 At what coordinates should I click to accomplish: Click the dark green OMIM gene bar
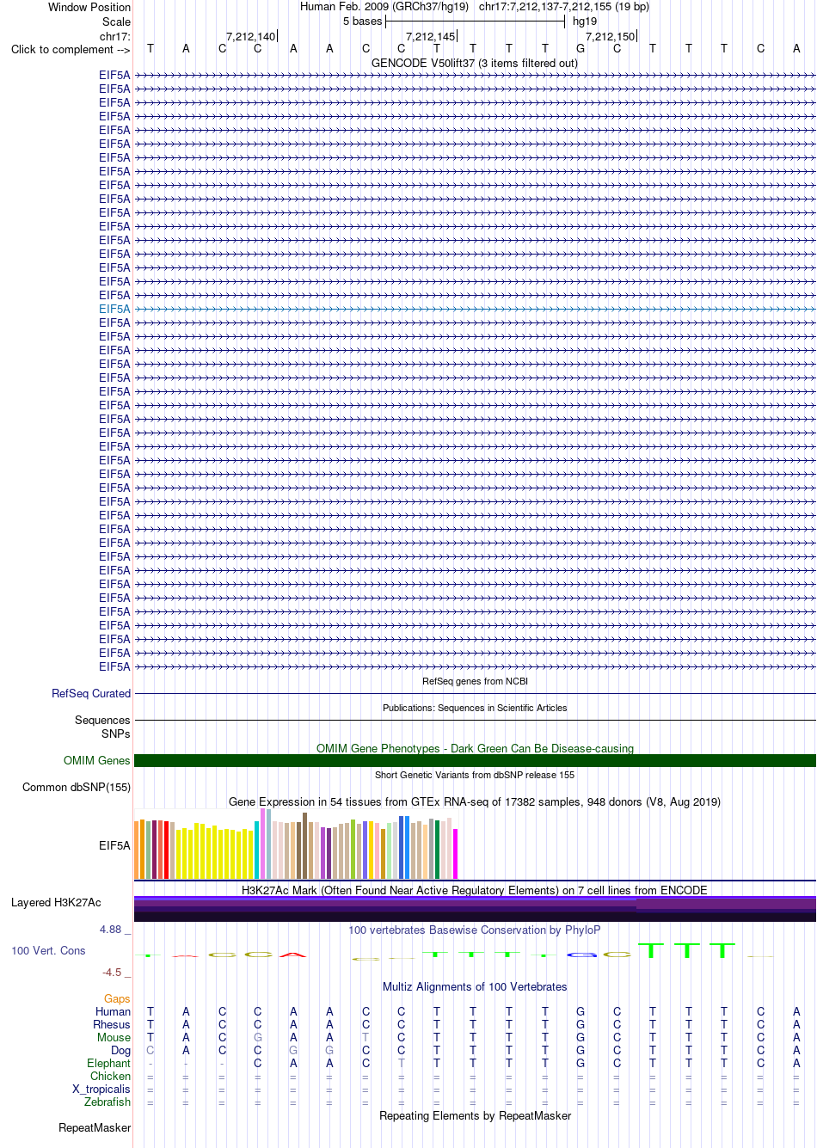(x=475, y=760)
